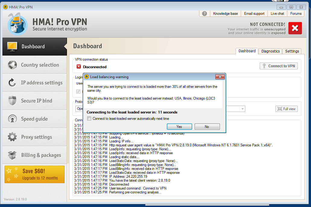Viewport: 311px width, 207px height.
Task: Open the Speed guide section
Action: [x=35, y=119]
